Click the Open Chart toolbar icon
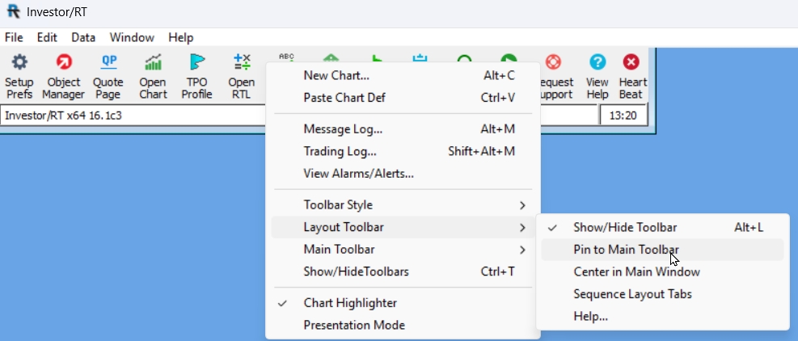The height and width of the screenshot is (341, 798). (x=153, y=62)
